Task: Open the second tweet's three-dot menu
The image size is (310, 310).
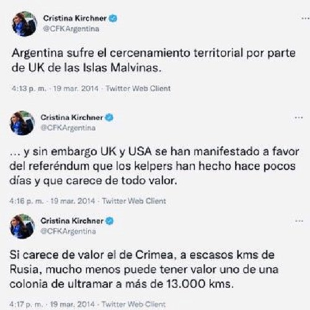Action: [x=299, y=118]
